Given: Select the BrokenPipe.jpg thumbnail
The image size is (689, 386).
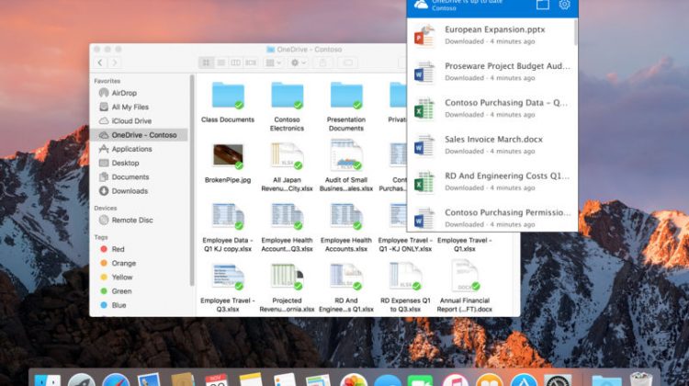Looking at the screenshot, I should tap(228, 155).
